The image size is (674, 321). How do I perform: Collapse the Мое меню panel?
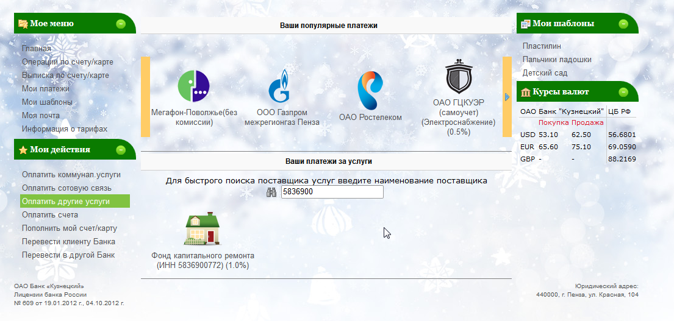[121, 24]
